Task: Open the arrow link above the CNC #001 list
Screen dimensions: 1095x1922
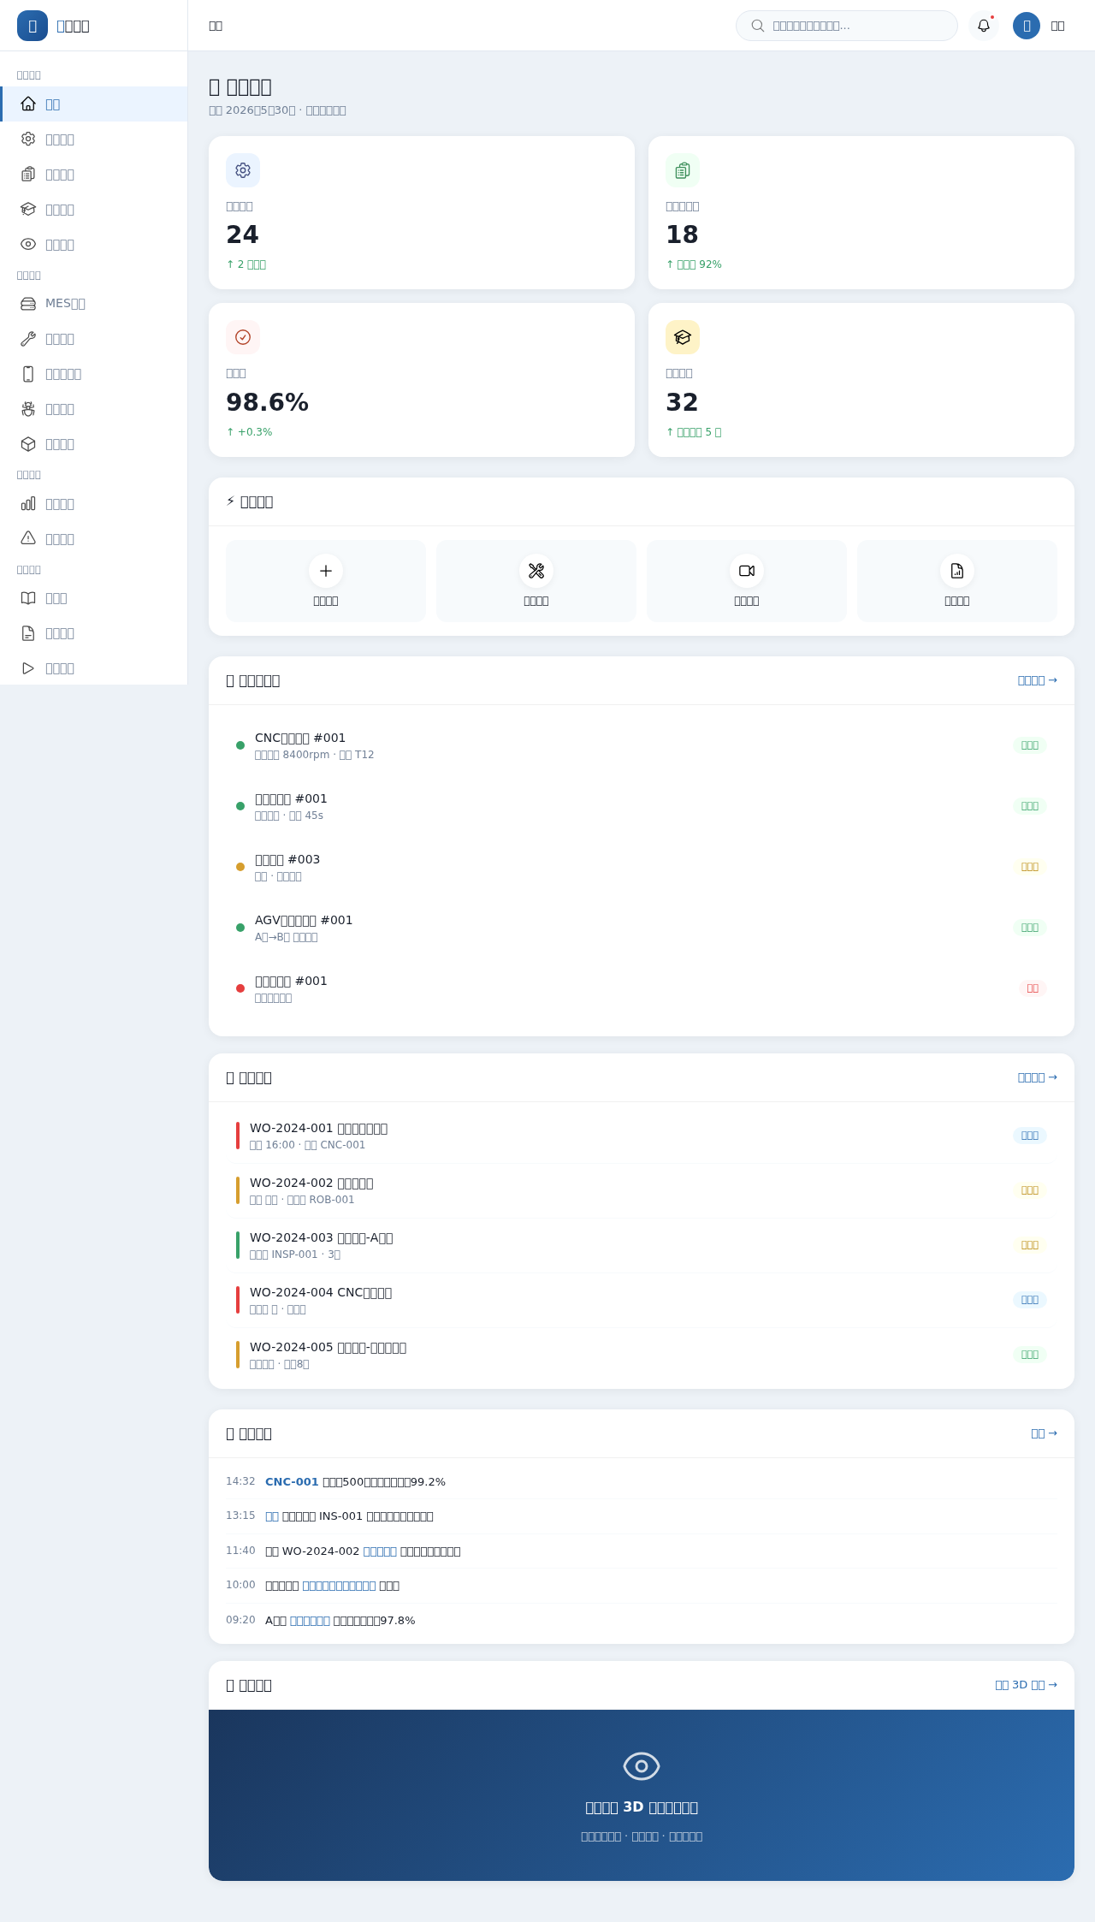Action: point(1038,680)
